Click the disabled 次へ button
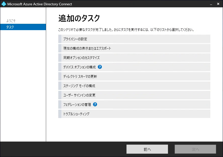 pyautogui.click(x=195, y=149)
